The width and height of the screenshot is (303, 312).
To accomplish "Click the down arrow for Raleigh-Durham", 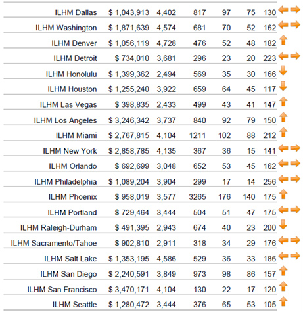I will click(283, 225).
